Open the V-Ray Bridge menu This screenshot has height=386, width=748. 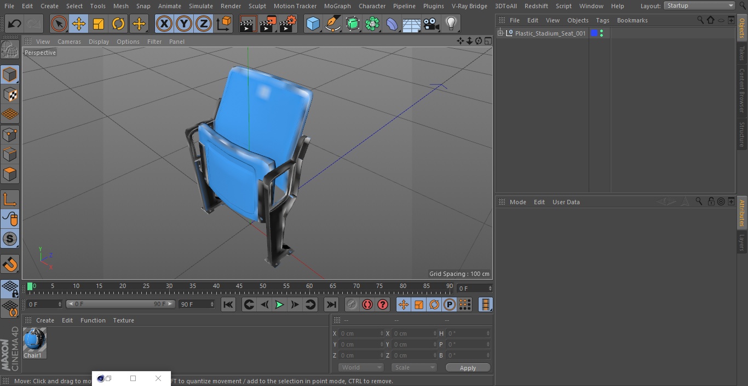click(x=469, y=6)
